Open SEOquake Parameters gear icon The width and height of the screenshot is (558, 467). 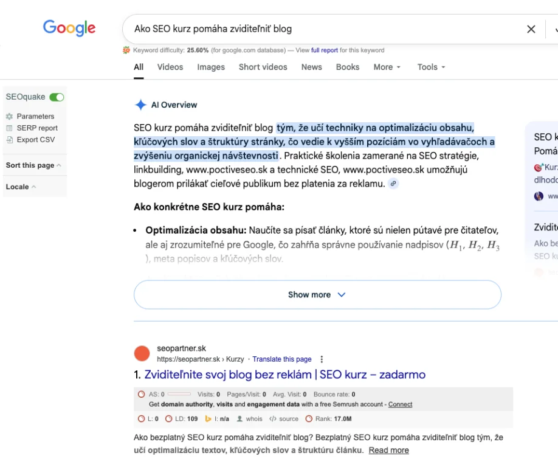(x=9, y=116)
